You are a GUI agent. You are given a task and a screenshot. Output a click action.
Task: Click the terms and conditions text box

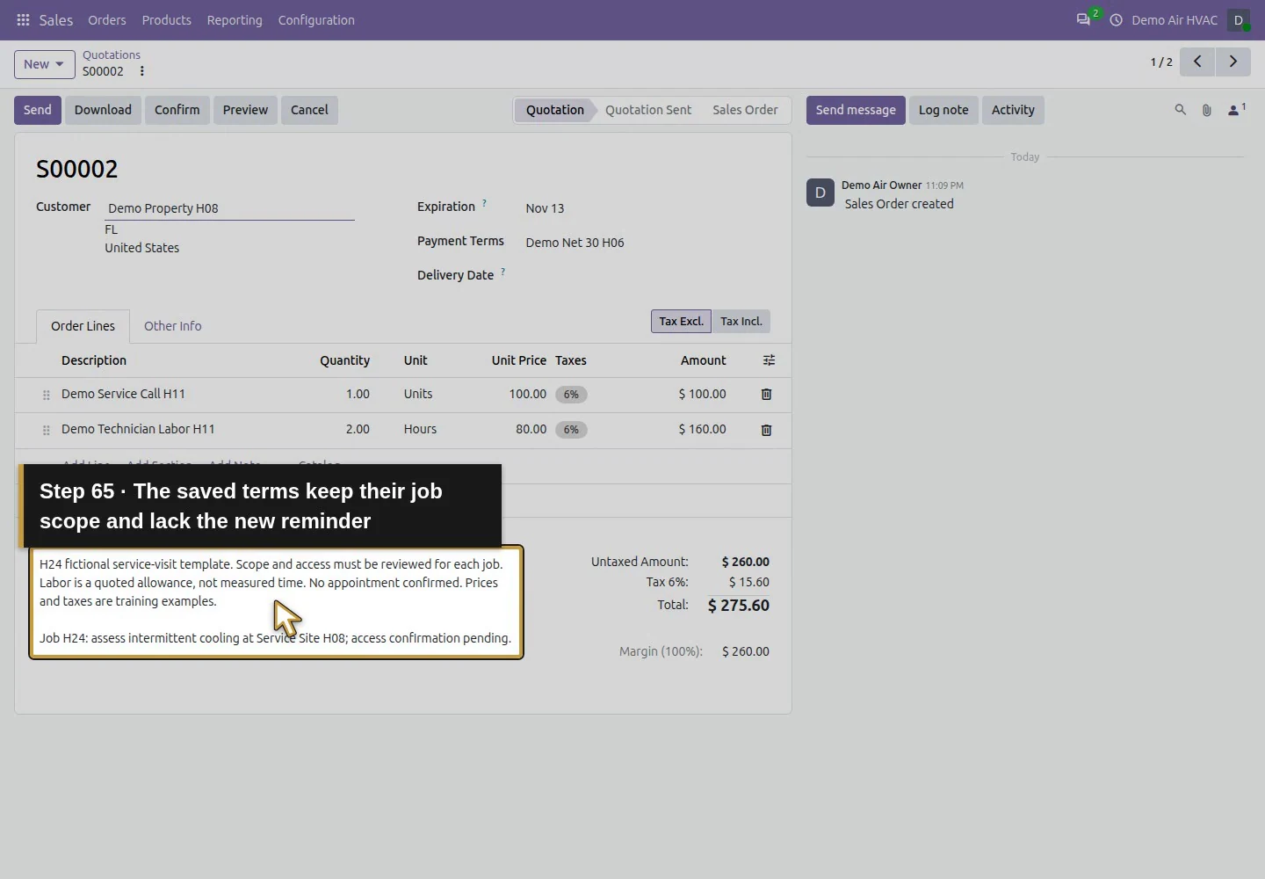coord(277,602)
